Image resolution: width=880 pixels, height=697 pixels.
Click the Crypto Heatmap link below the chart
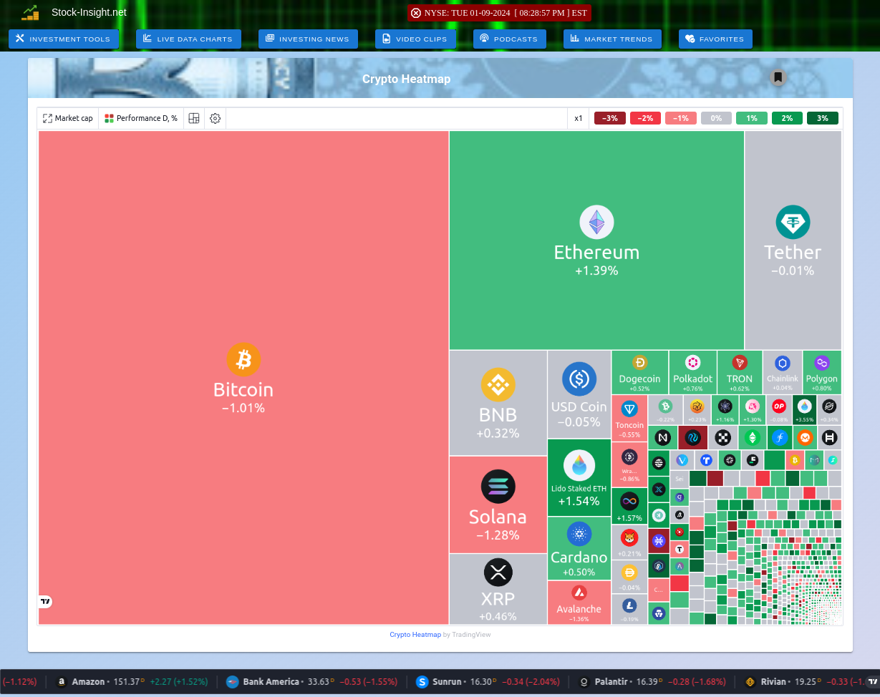pos(415,635)
